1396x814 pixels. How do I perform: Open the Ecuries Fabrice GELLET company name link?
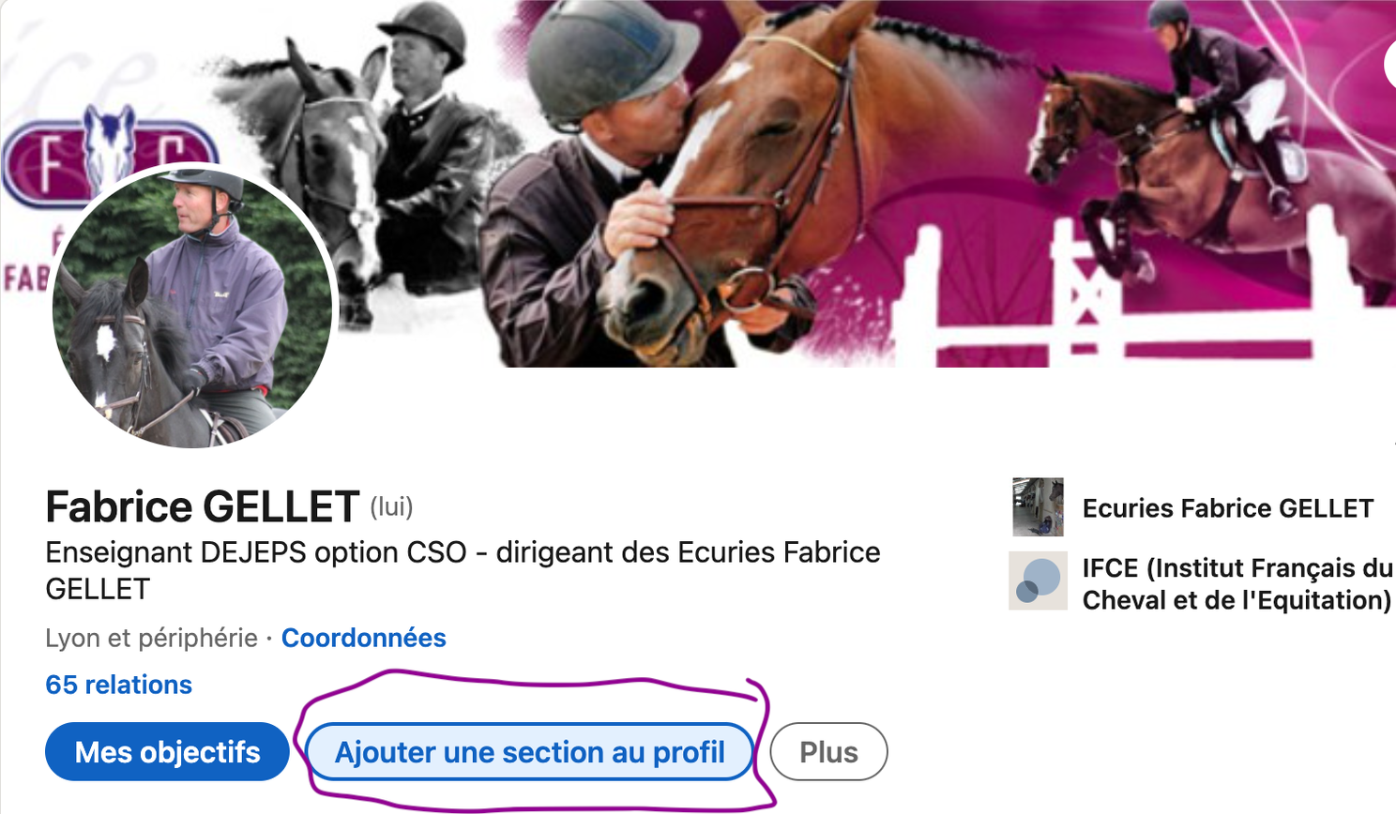tap(1228, 508)
